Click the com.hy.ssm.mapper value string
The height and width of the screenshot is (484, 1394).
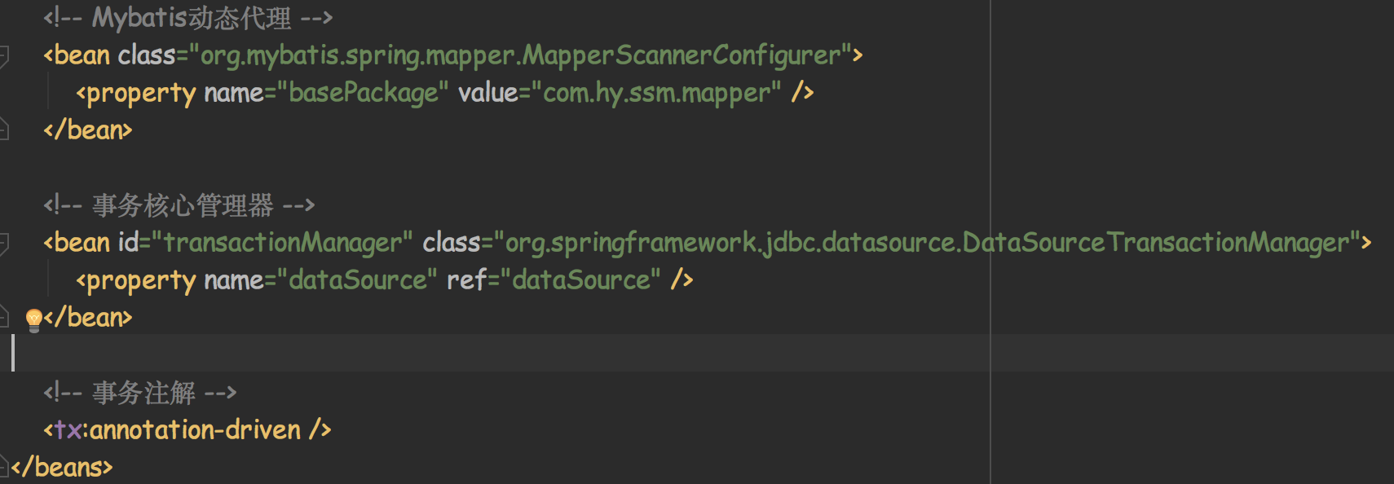point(655,93)
